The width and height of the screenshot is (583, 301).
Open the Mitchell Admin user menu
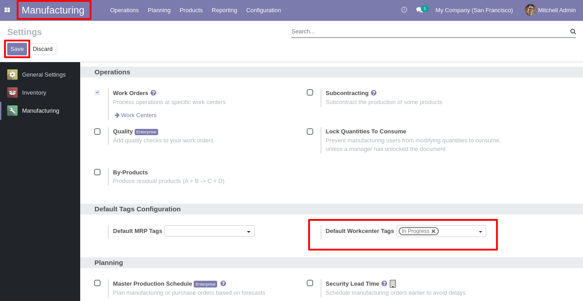(551, 10)
